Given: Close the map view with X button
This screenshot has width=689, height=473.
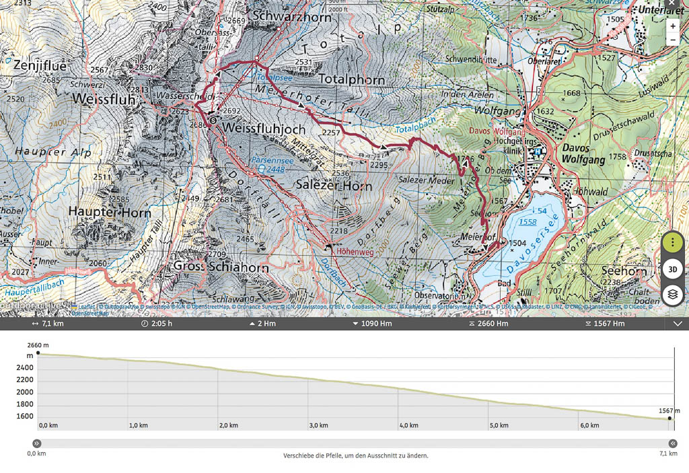Looking at the screenshot, I should [x=670, y=3].
